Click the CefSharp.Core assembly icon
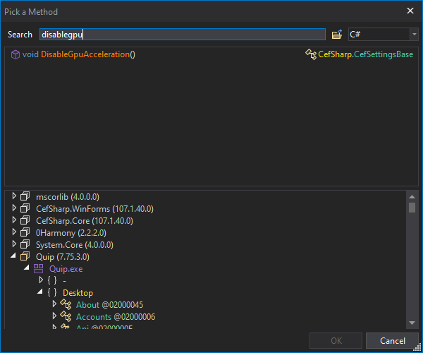Image resolution: width=423 pixels, height=353 pixels. pyautogui.click(x=25, y=220)
